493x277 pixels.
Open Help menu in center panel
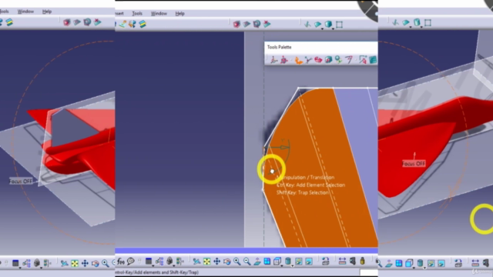[179, 14]
